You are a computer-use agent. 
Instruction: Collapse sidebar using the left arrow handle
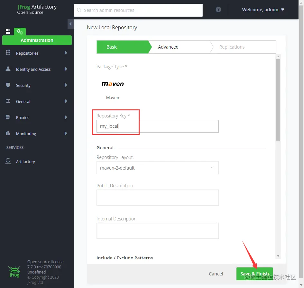[x=70, y=24]
